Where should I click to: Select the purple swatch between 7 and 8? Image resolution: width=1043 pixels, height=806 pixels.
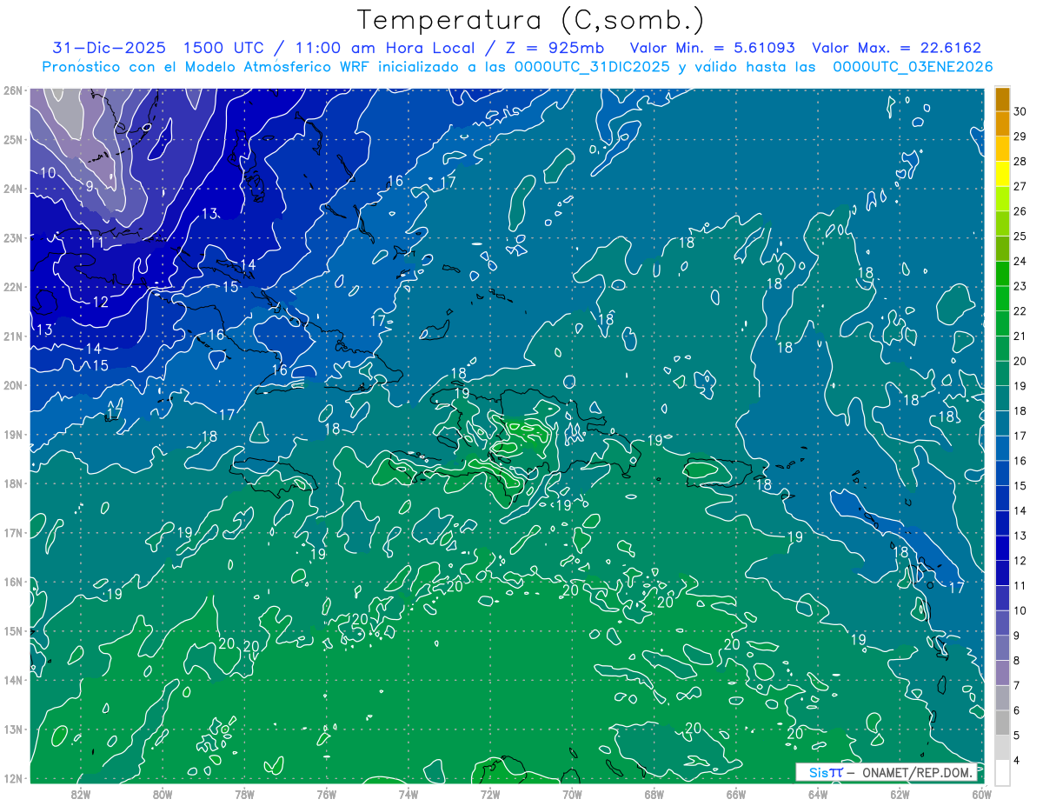1002,673
